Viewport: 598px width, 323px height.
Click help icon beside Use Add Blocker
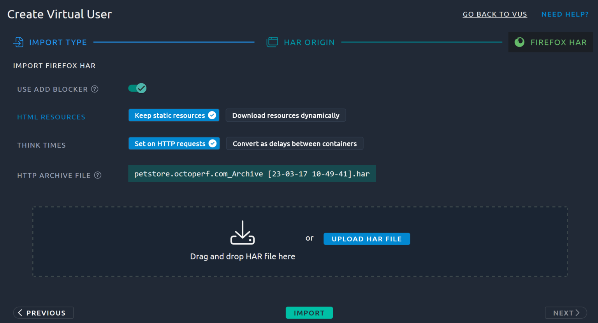point(95,89)
